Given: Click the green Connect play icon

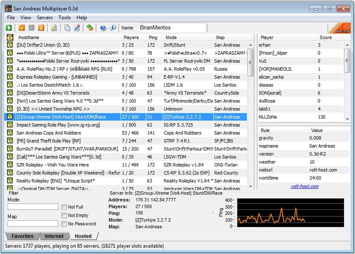Looking at the screenshot, I should 9,28.
